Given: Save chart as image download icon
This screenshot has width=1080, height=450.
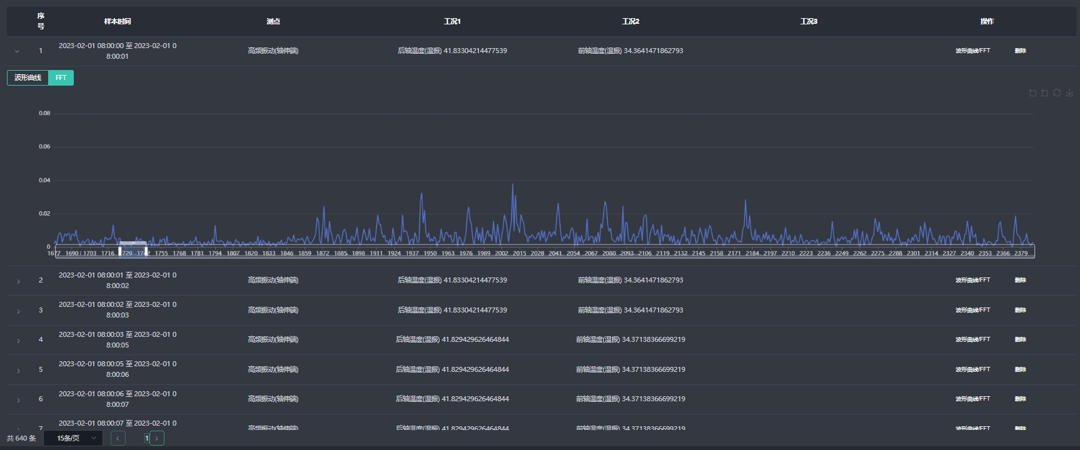Looking at the screenshot, I should pyautogui.click(x=1070, y=93).
